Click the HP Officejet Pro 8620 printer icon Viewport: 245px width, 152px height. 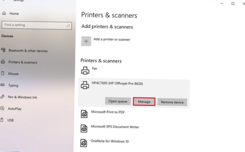click(85, 85)
